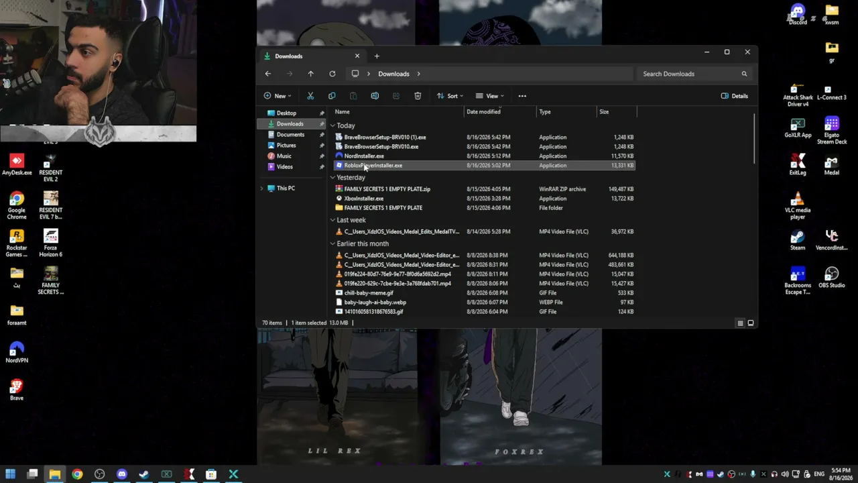Click the Cut scissors icon in Explorer toolbar
The image size is (858, 483).
pyautogui.click(x=310, y=96)
